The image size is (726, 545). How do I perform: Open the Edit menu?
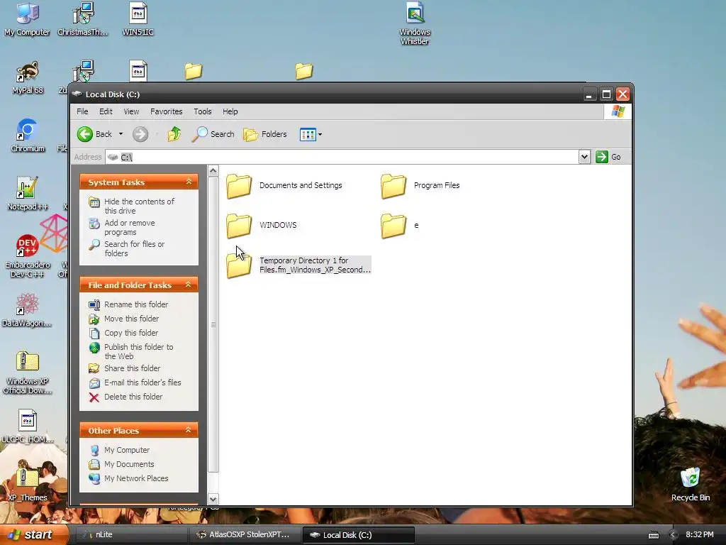tap(106, 111)
